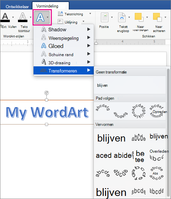Choose the no-transformation 'blijven' option
This screenshot has height=199, width=171.
[x=102, y=85]
